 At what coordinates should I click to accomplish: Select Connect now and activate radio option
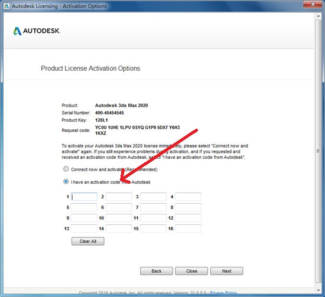66,169
